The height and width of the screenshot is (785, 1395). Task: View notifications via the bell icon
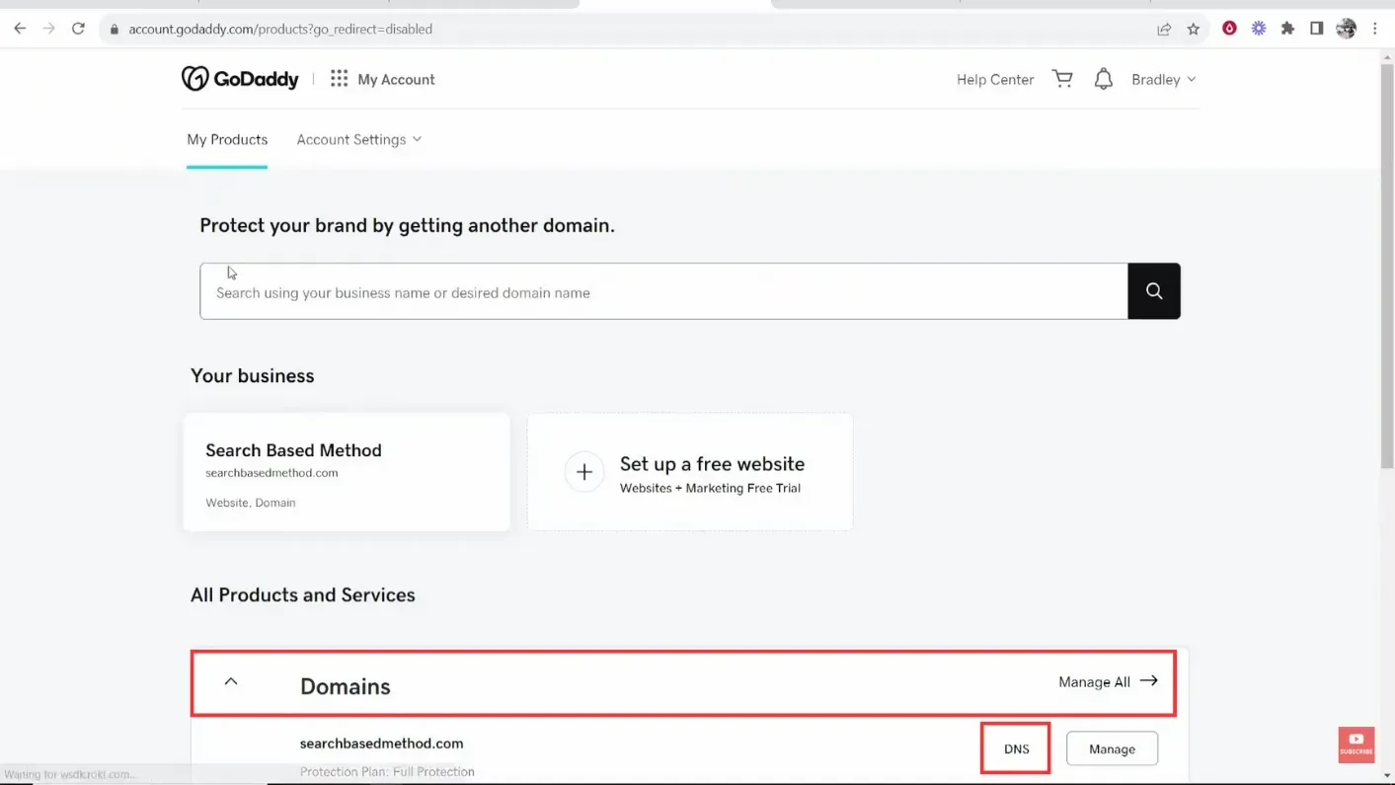[x=1103, y=79]
